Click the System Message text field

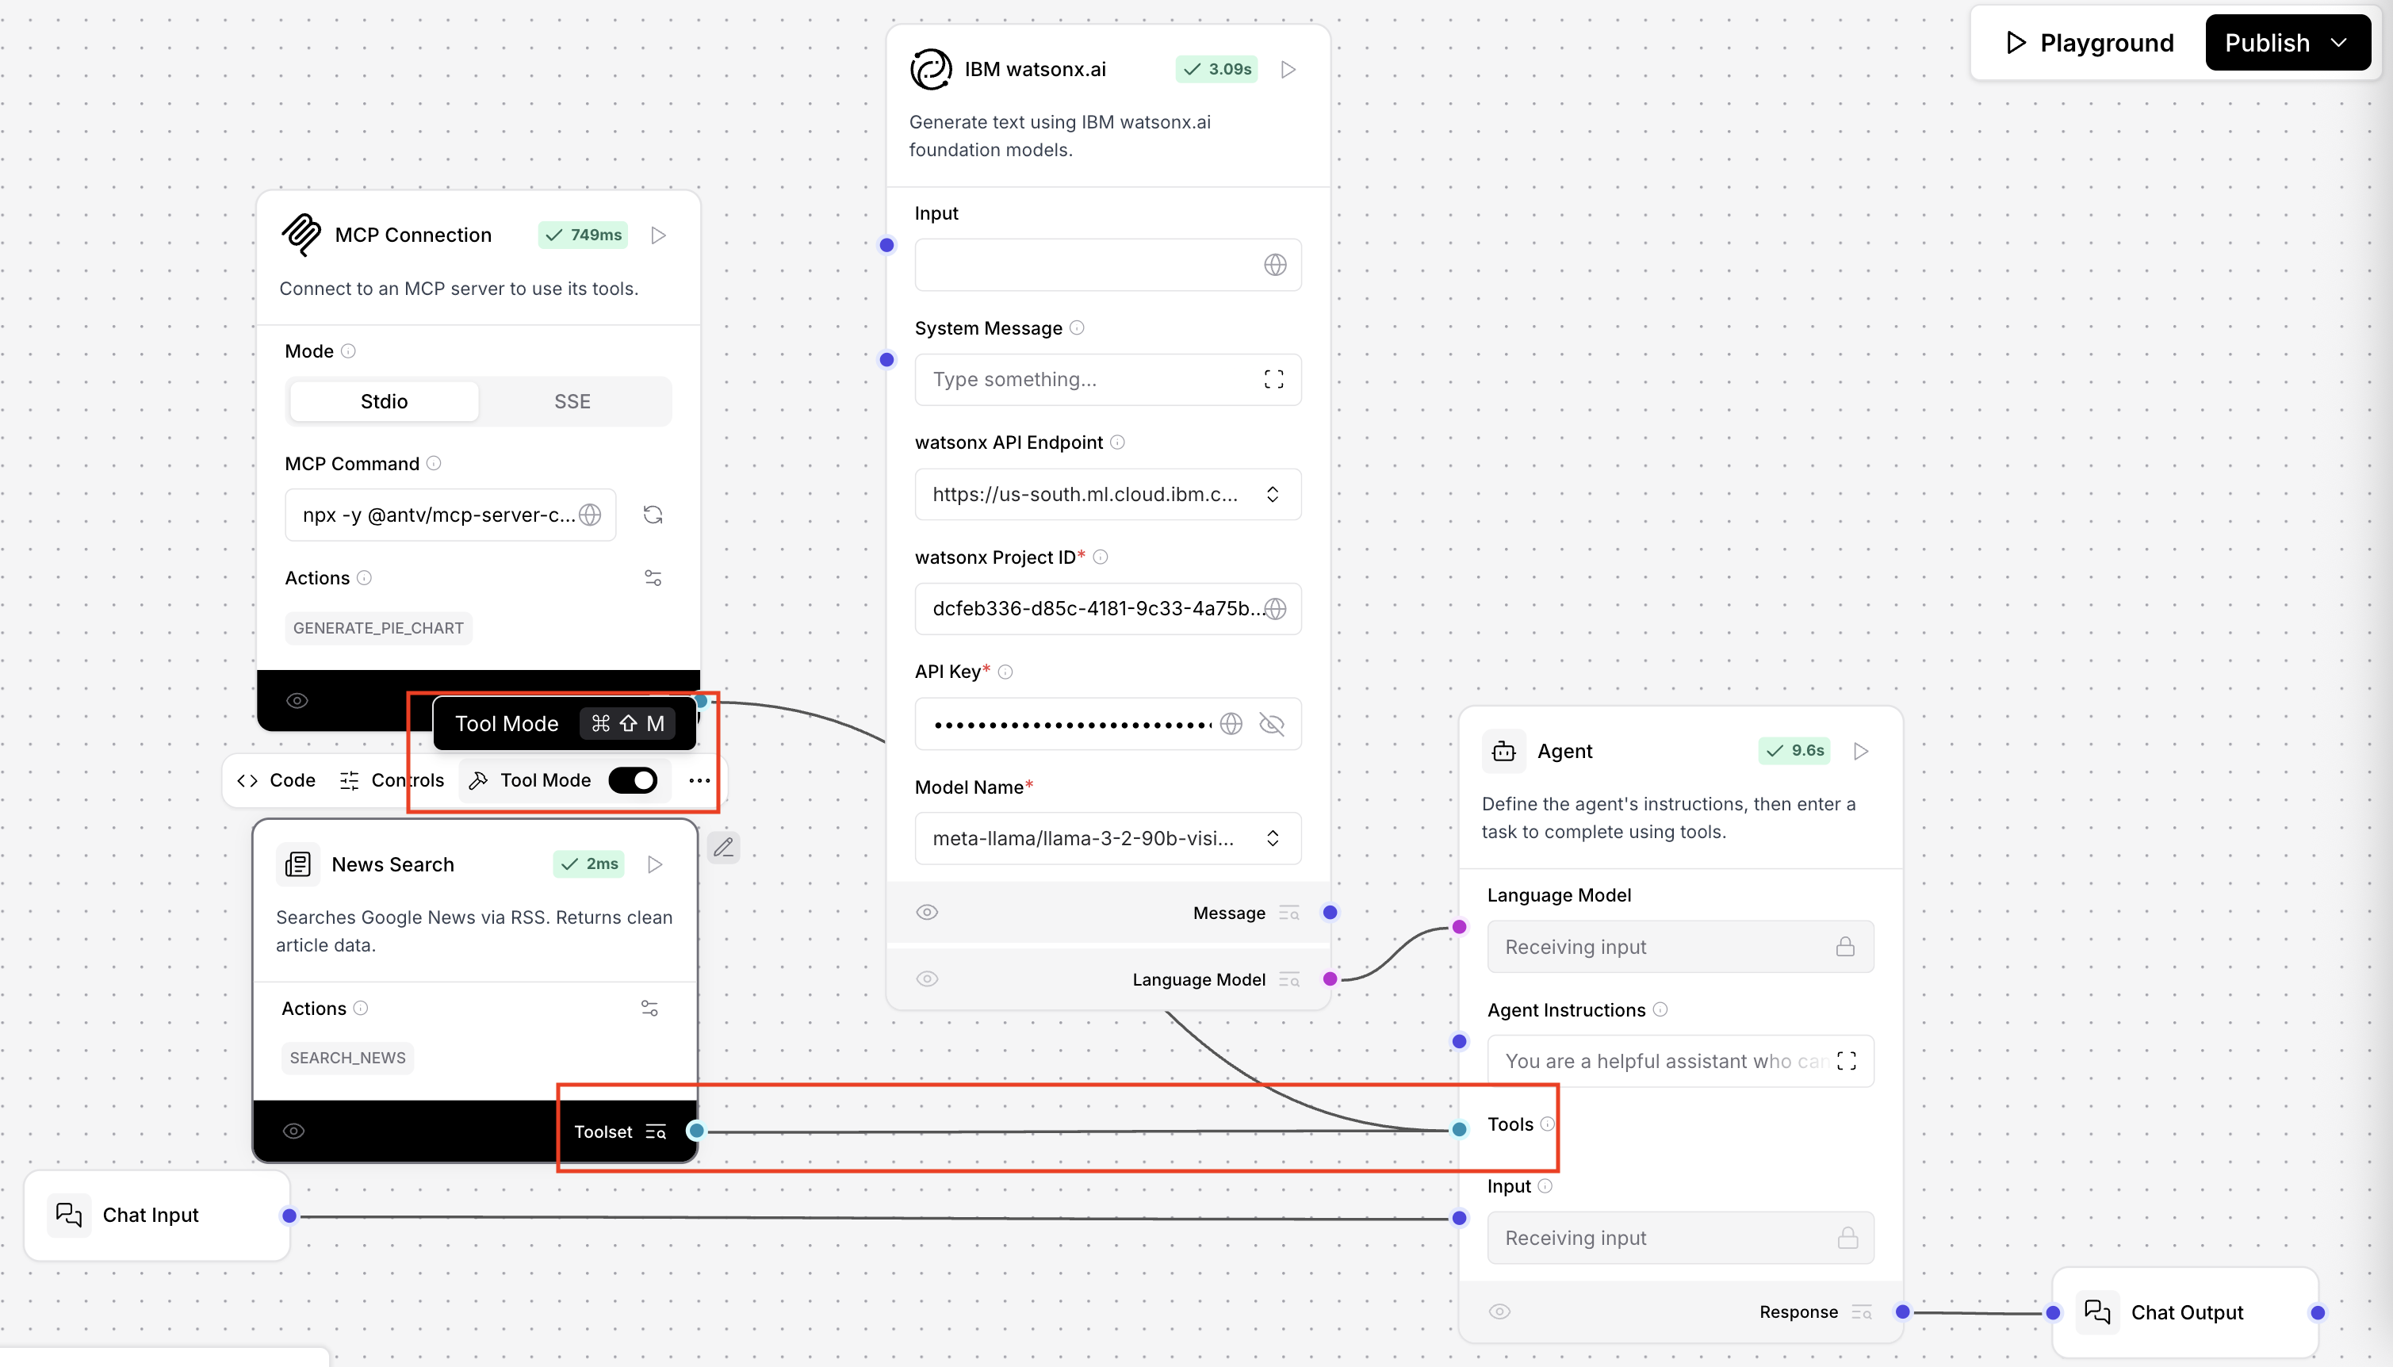tap(1108, 379)
